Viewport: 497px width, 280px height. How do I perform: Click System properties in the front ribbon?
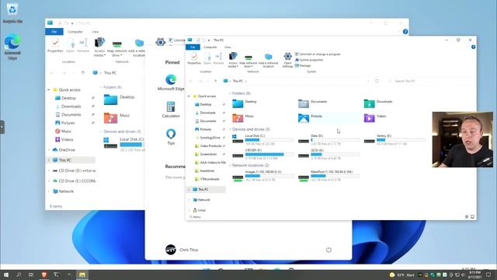click(309, 60)
